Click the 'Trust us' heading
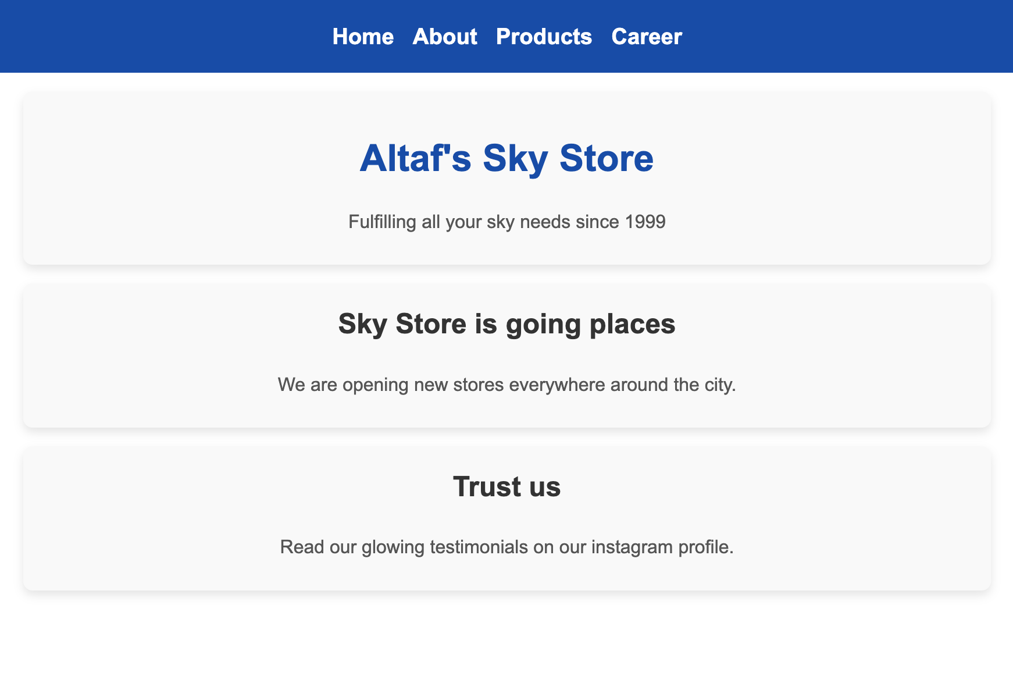 pyautogui.click(x=506, y=486)
